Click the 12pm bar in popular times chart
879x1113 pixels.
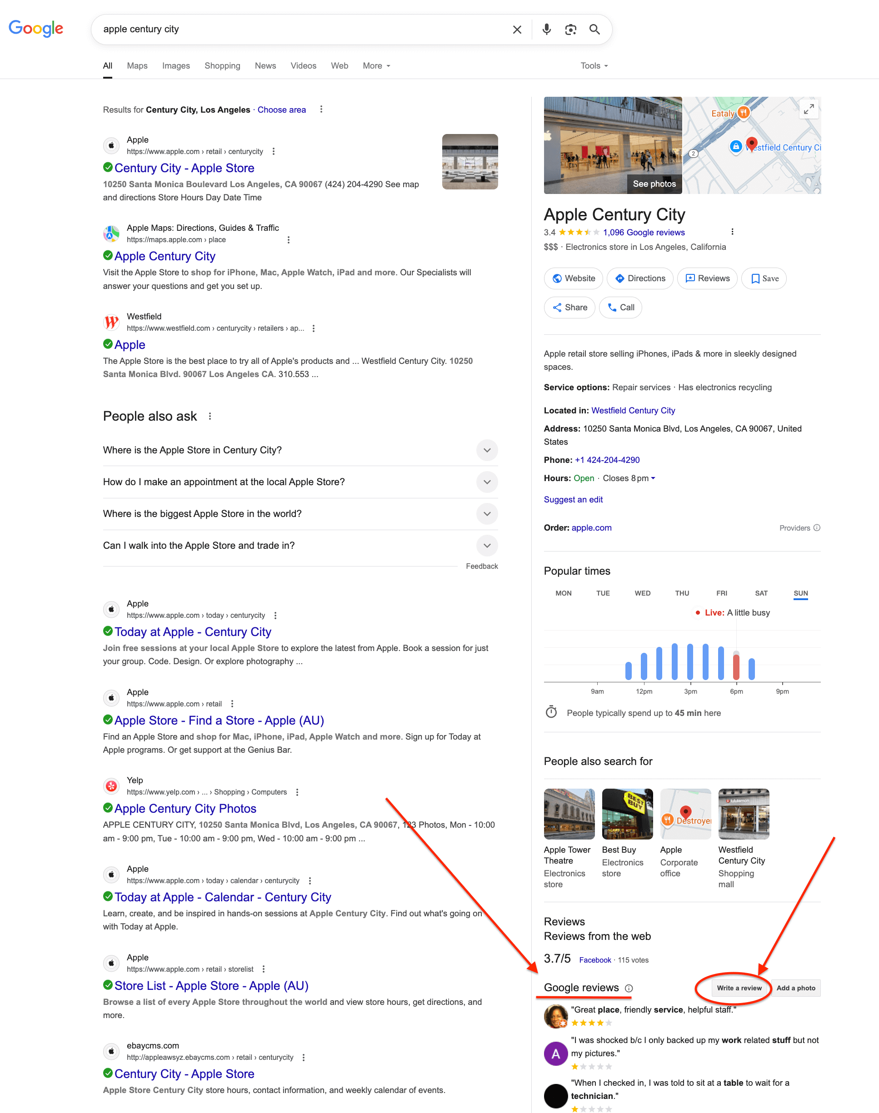coord(643,666)
